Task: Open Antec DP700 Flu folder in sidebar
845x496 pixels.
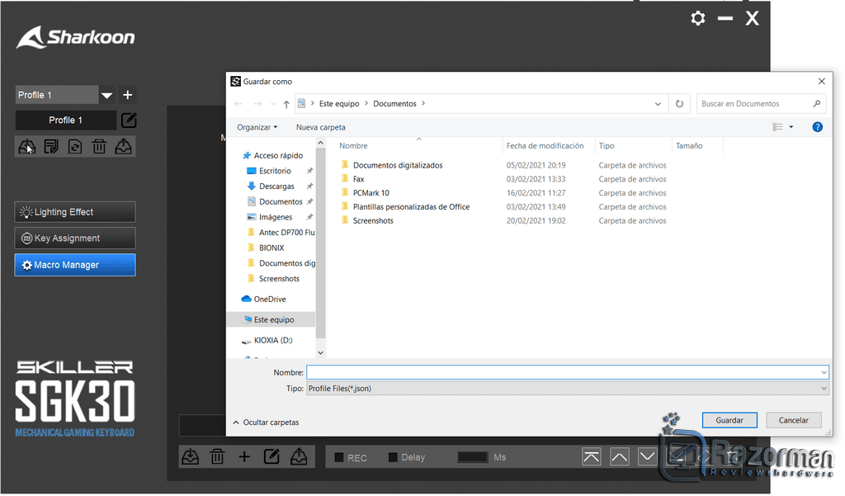Action: 286,233
